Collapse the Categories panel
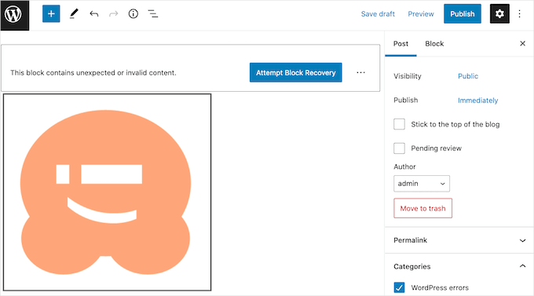The height and width of the screenshot is (296, 534). [x=459, y=266]
